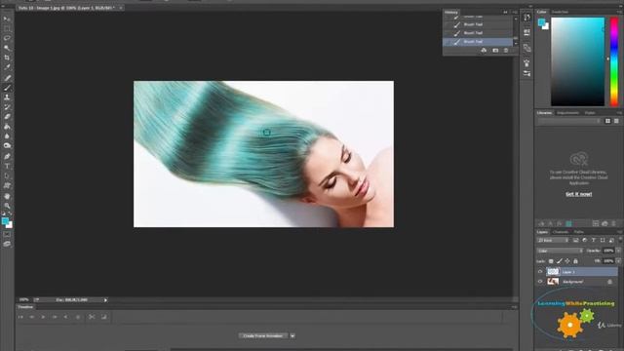Play the timeline with play button
The image size is (624, 351).
pos(43,317)
